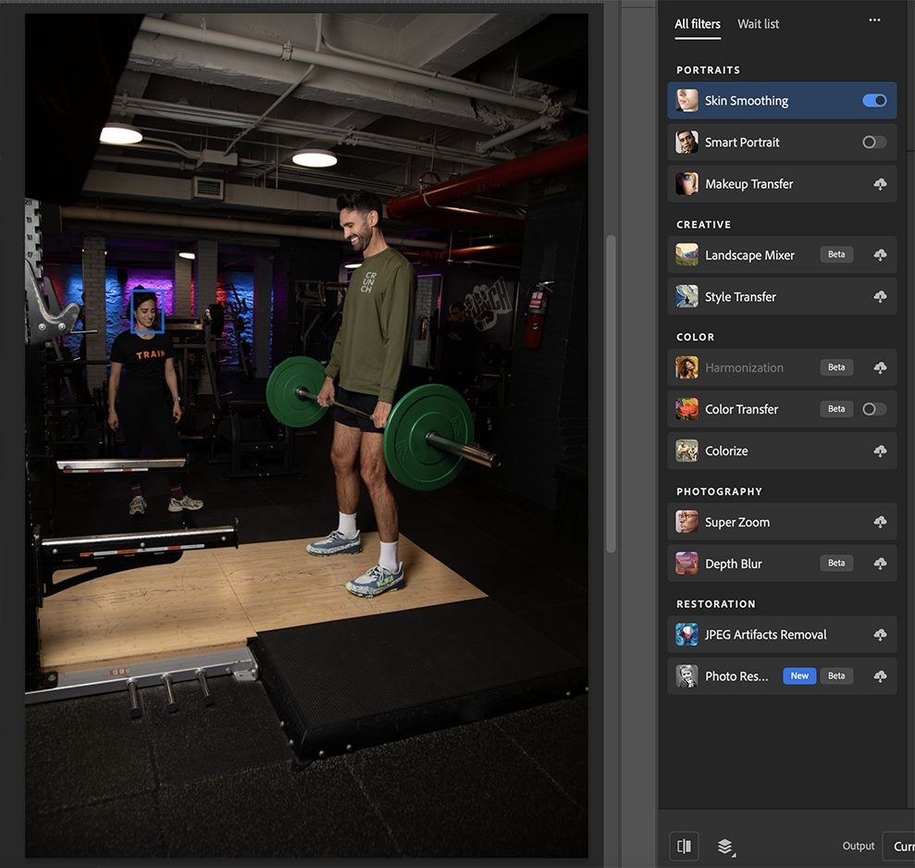Open the panel options ellipsis menu
Viewport: 915px width, 868px height.
[x=873, y=19]
